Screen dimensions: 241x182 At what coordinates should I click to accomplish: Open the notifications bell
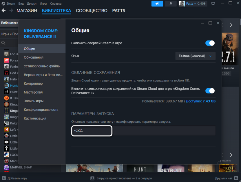coord(171,3)
